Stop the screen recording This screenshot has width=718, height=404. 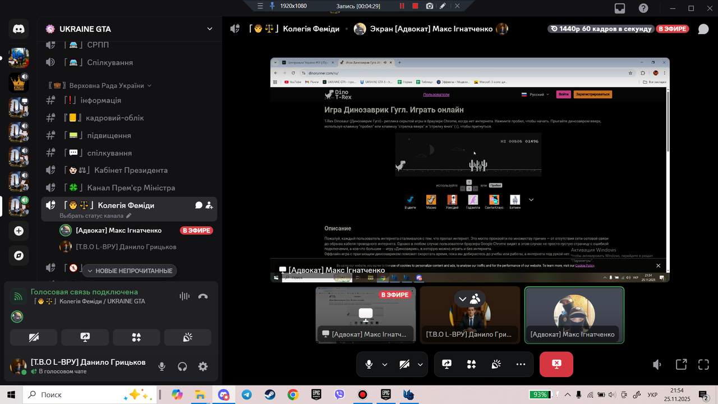[x=415, y=6]
